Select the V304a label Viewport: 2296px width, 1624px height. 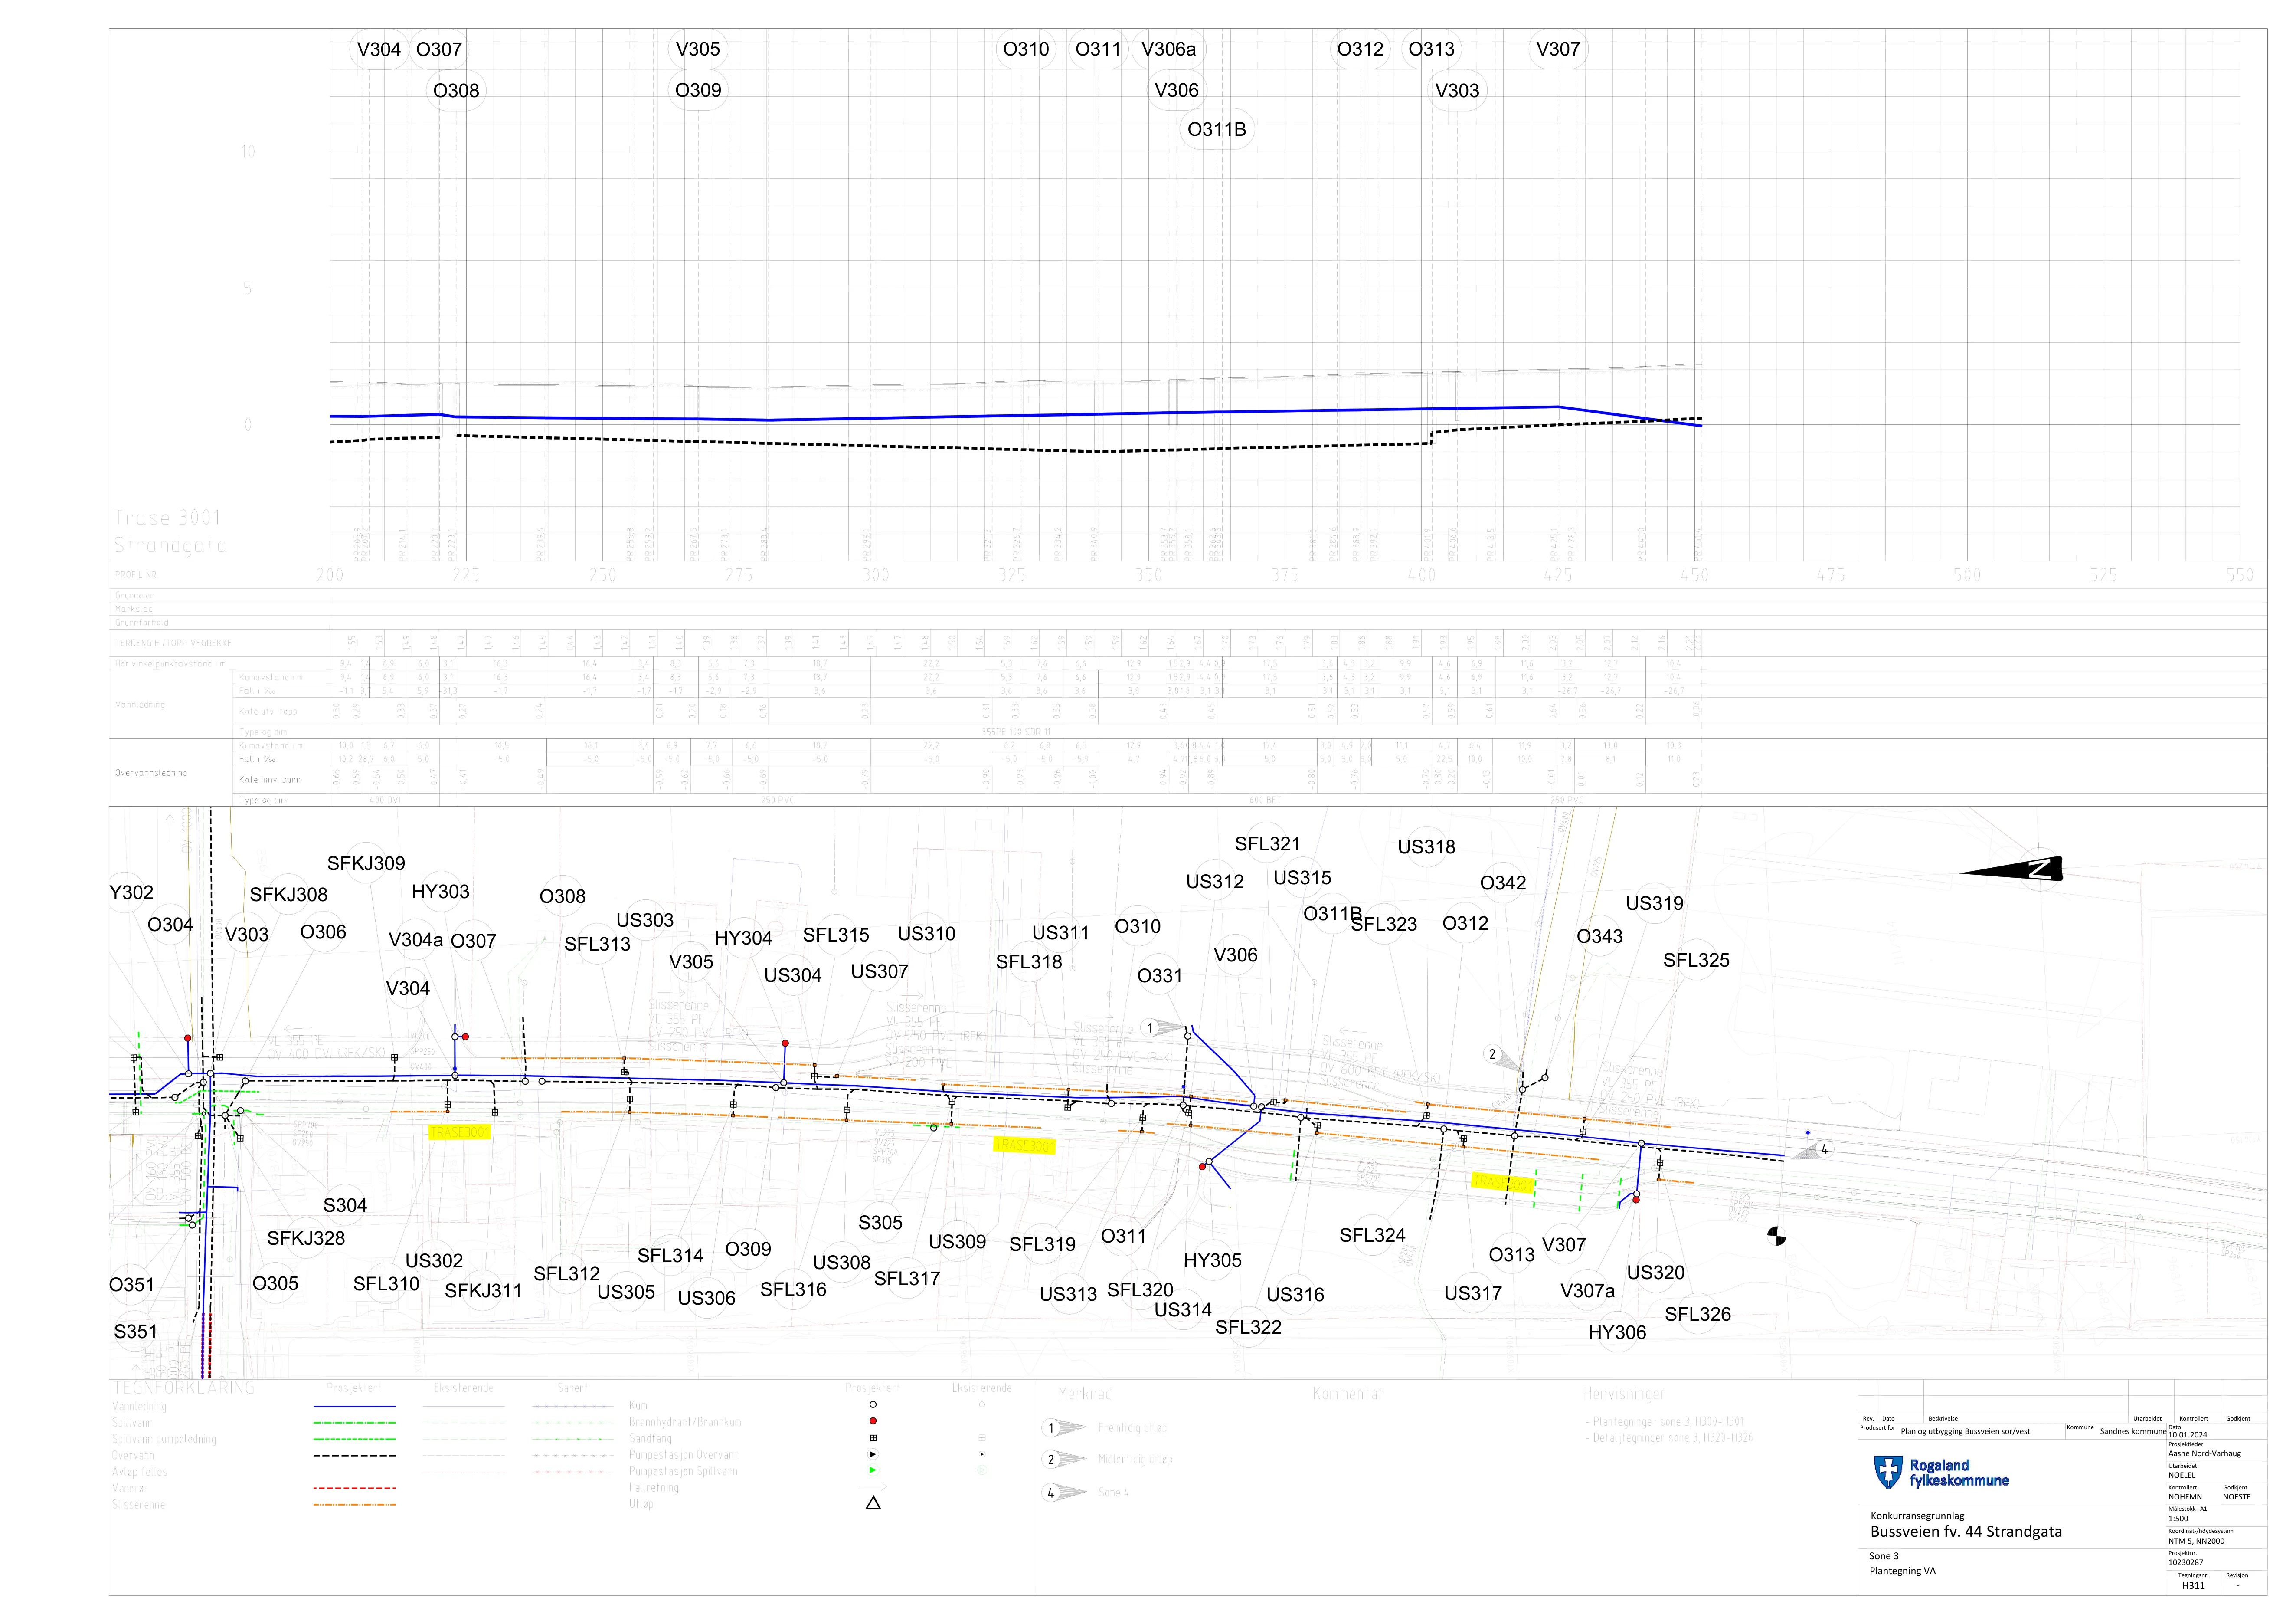coord(415,940)
